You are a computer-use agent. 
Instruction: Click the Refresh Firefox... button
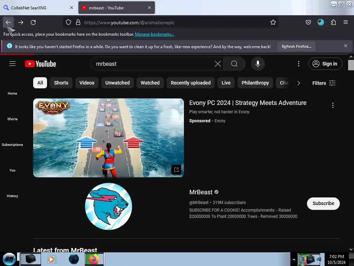296,46
